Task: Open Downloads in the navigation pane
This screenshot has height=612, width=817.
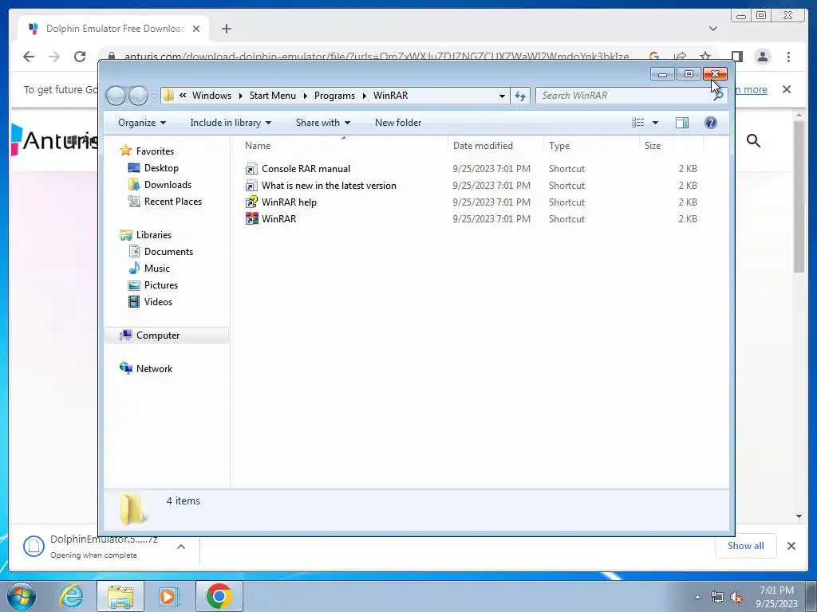Action: click(x=168, y=185)
